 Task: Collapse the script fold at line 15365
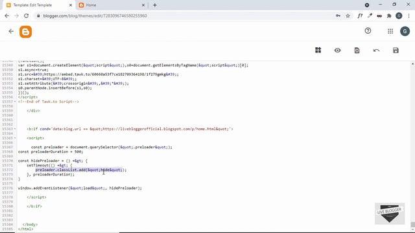point(15,138)
